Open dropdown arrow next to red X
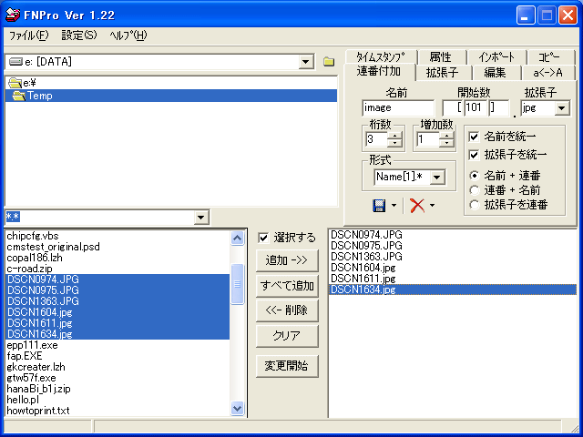 coord(432,207)
